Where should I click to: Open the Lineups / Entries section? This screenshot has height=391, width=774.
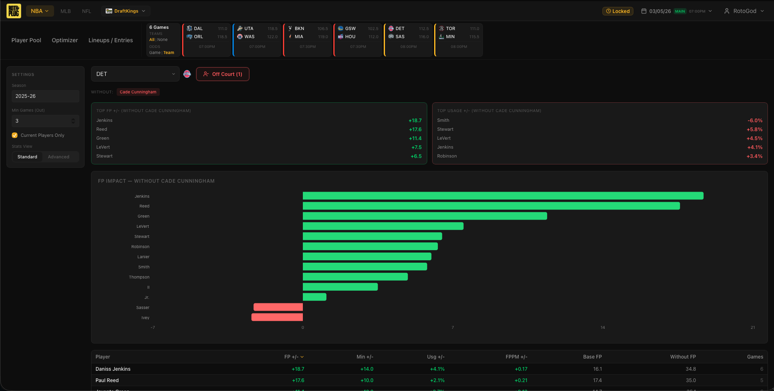click(111, 40)
